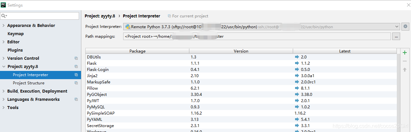Click the Path mappings browse ellipsis button
The width and height of the screenshot is (411, 132).
click(x=396, y=36)
